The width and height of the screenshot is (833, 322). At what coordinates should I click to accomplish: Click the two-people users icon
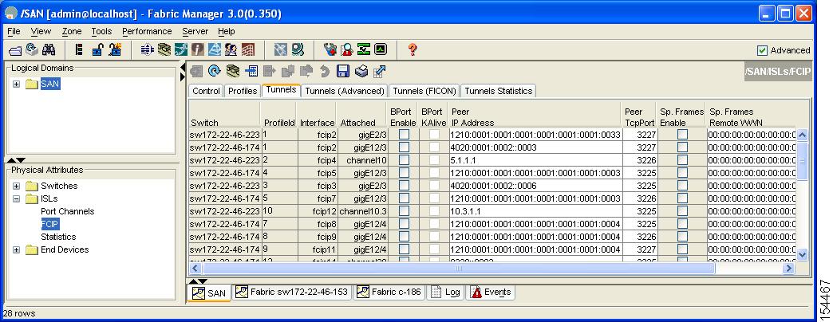231,50
